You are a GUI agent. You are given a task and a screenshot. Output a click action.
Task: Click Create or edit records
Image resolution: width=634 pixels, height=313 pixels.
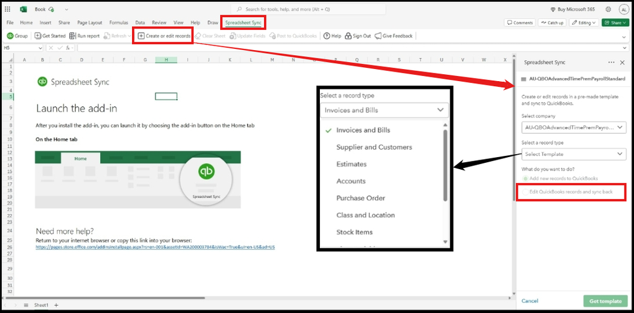pos(164,36)
